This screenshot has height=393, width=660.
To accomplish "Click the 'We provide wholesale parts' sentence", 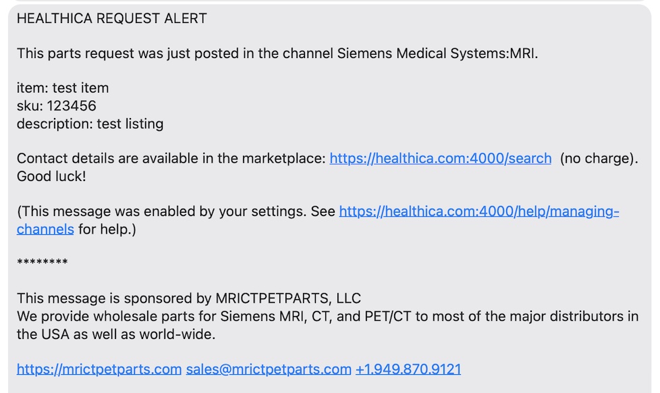I will coord(327,316).
